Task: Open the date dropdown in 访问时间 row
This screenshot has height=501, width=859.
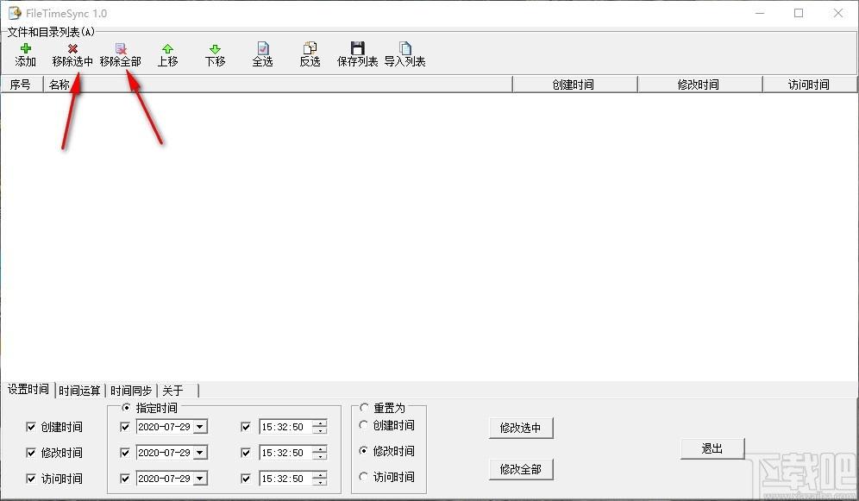Action: tap(200, 478)
